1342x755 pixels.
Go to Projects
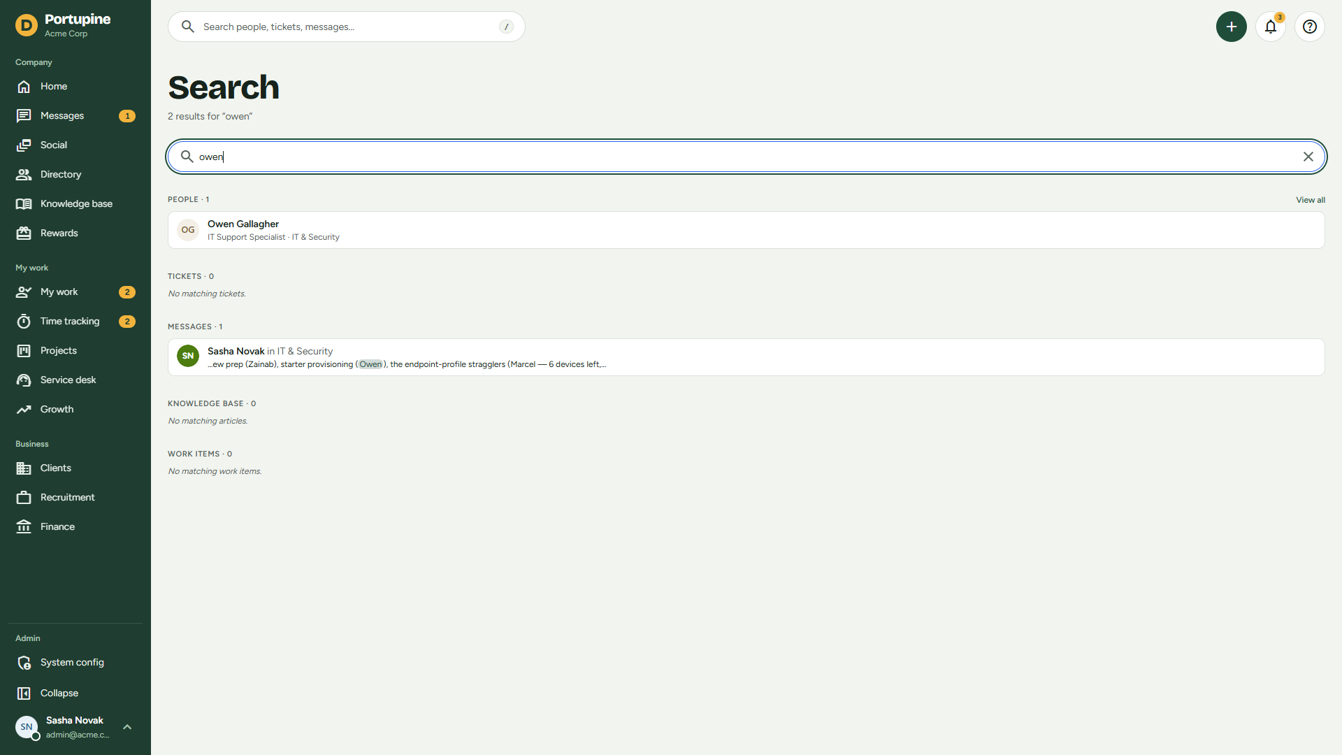(x=75, y=351)
